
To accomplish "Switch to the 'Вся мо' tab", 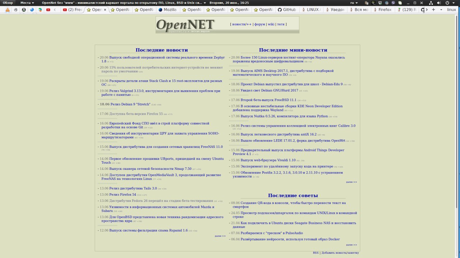I will click(359, 10).
